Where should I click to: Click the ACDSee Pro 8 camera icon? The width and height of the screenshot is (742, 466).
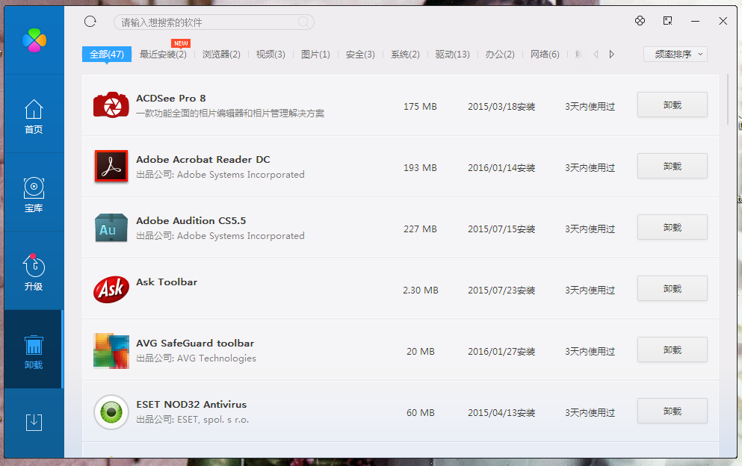tap(111, 105)
